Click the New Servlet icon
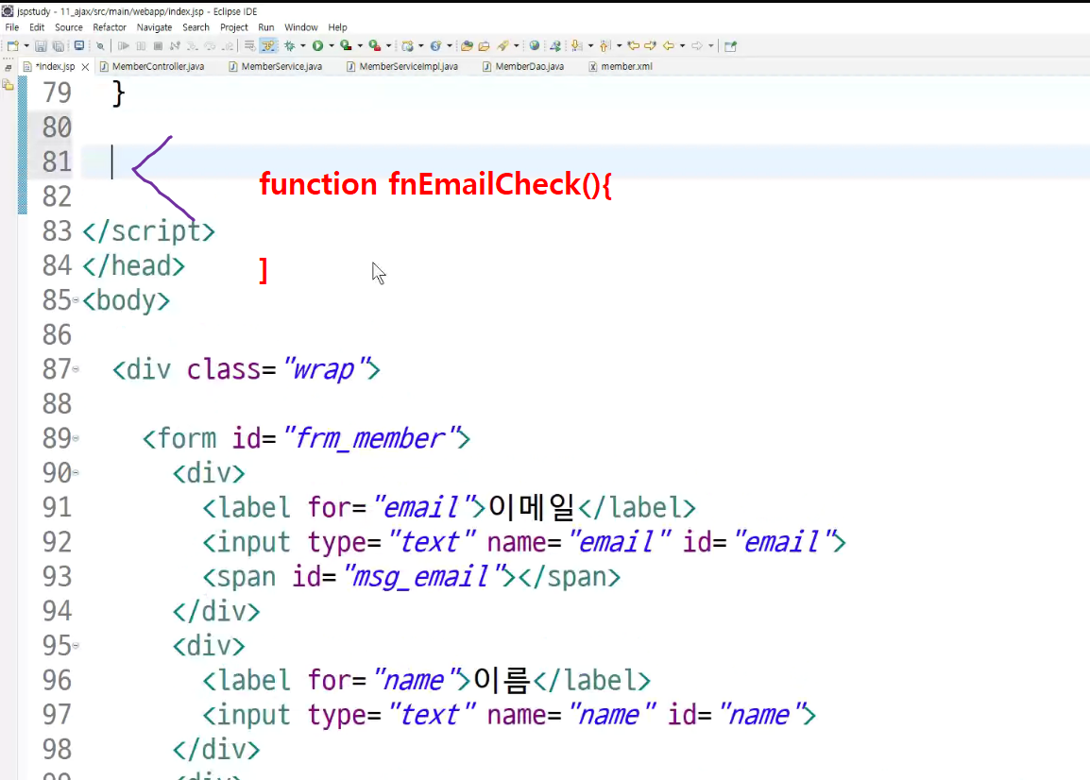This screenshot has height=780, width=1090. 435,46
